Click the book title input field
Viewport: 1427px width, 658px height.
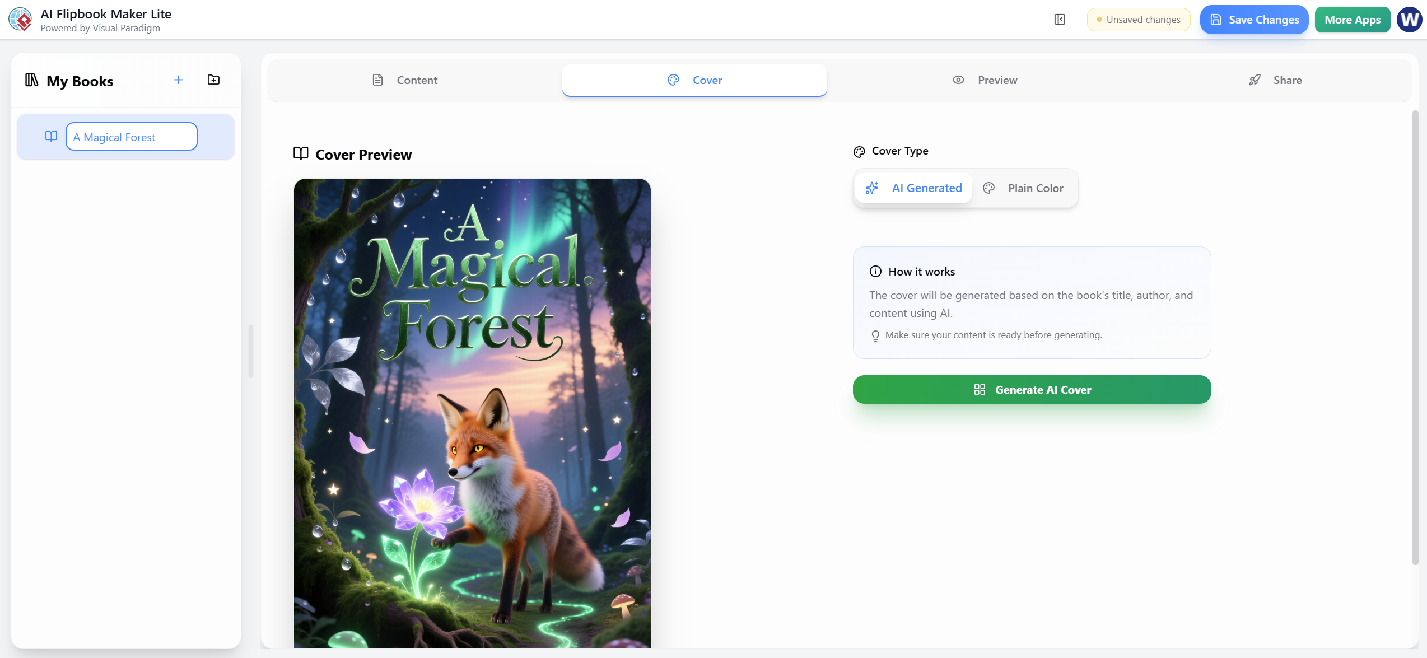tap(131, 136)
